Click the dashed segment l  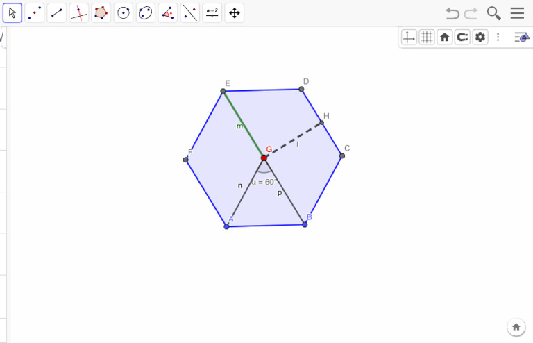coord(293,140)
